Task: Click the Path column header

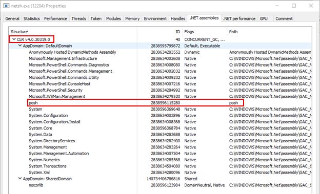Action: pyautogui.click(x=269, y=32)
